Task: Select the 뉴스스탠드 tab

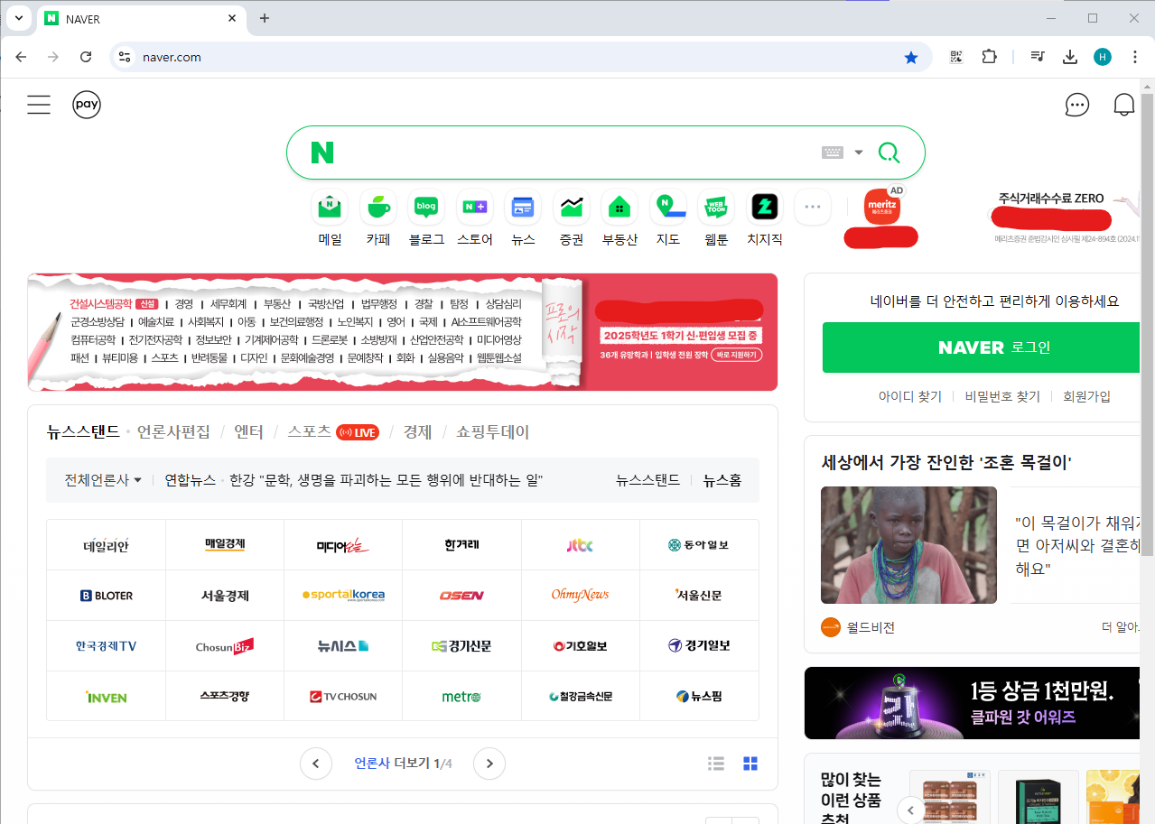Action: coord(83,432)
